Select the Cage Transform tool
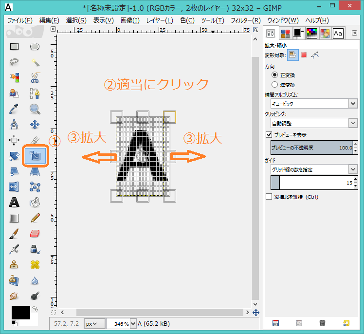 (35, 187)
